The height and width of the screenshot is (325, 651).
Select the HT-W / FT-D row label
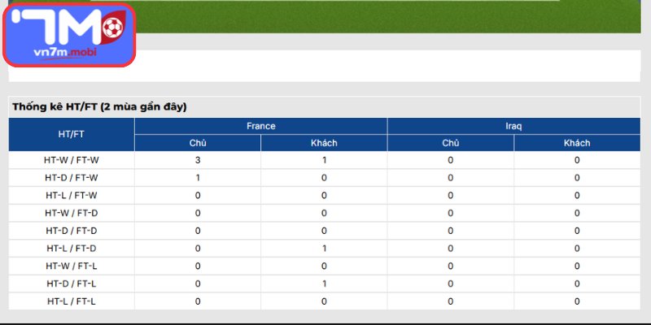click(72, 213)
